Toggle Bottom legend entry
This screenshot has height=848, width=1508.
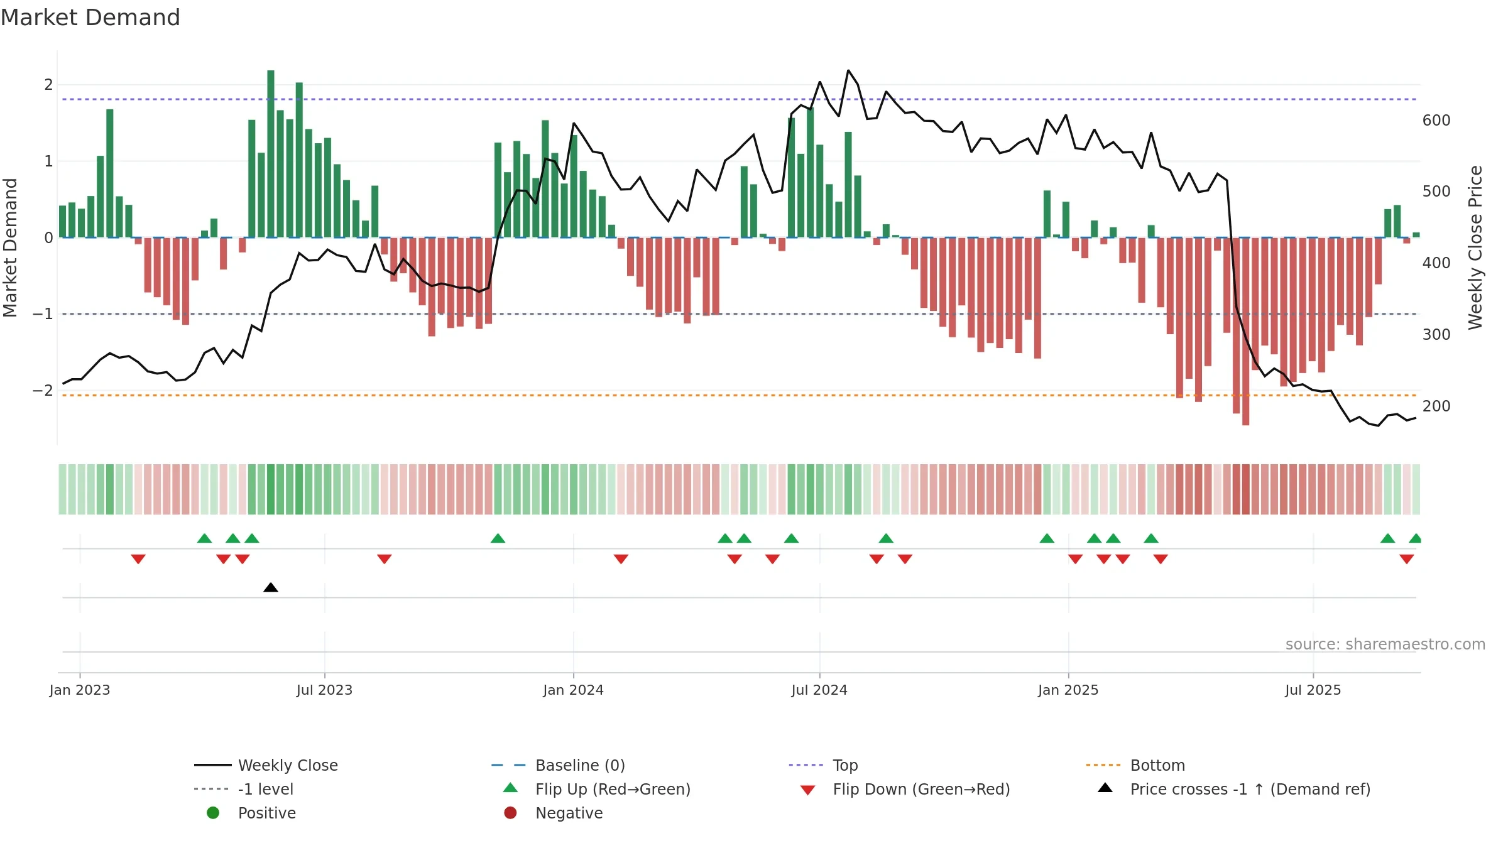1135,765
